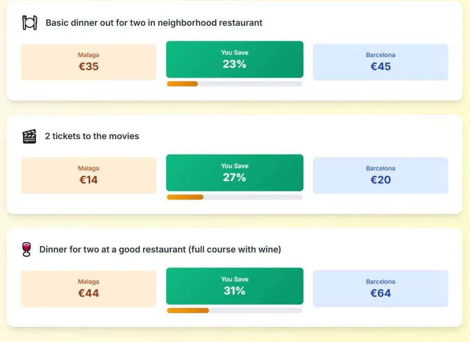Click the fork and plate dinner icon
470x342 pixels.
tap(29, 23)
